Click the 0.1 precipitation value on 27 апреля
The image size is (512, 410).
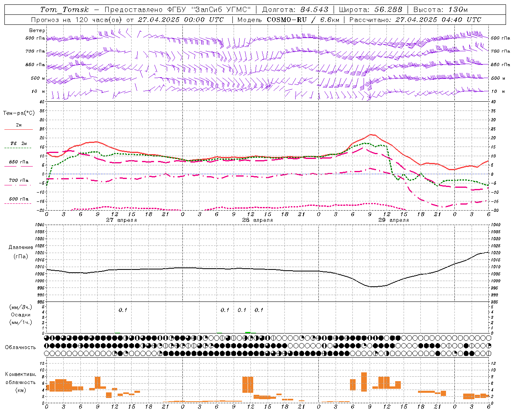pos(122,310)
